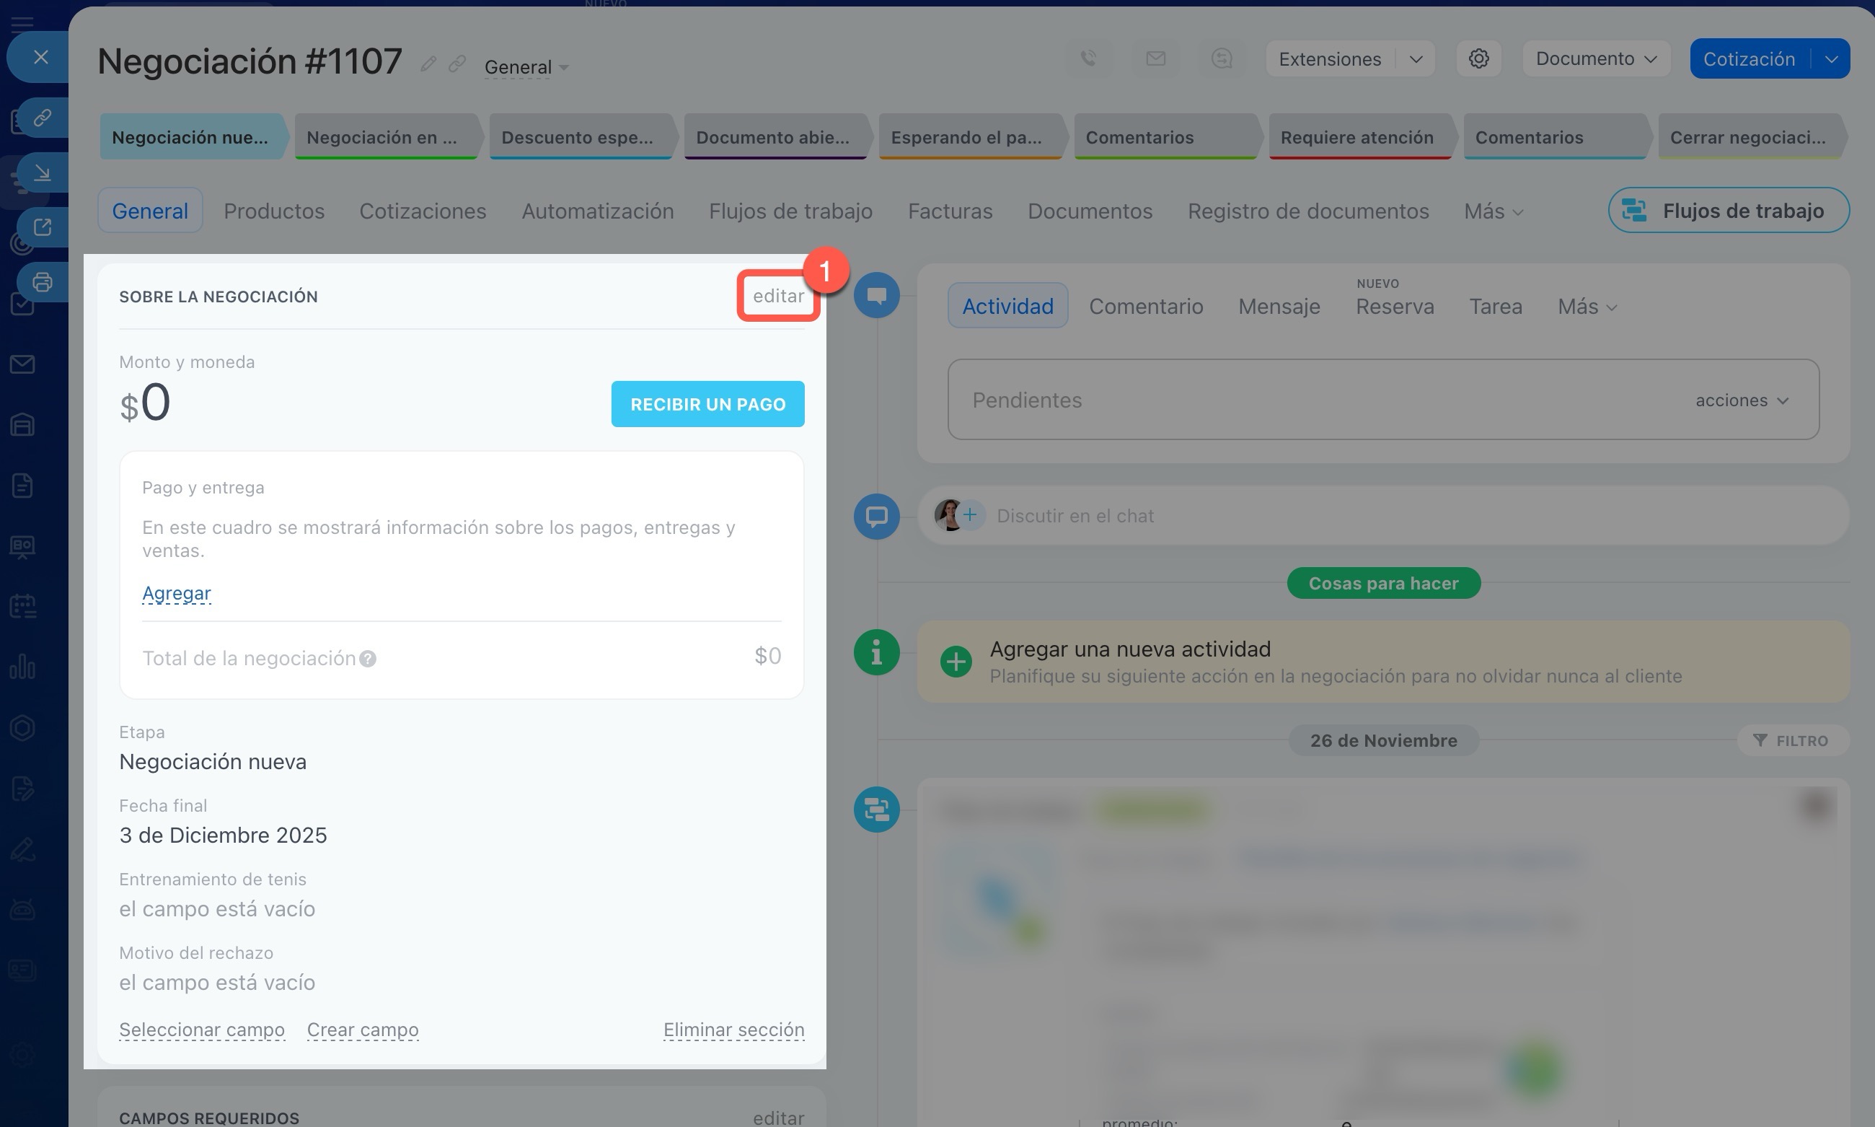Click the print icon on side panel
The height and width of the screenshot is (1127, 1875).
coord(43,283)
